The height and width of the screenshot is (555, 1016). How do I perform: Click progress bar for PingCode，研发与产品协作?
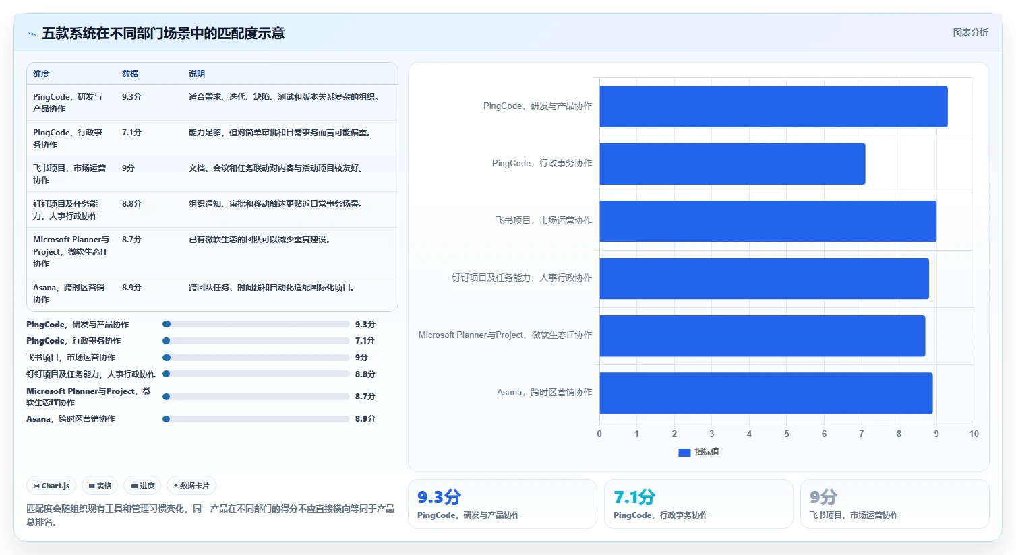coord(256,324)
